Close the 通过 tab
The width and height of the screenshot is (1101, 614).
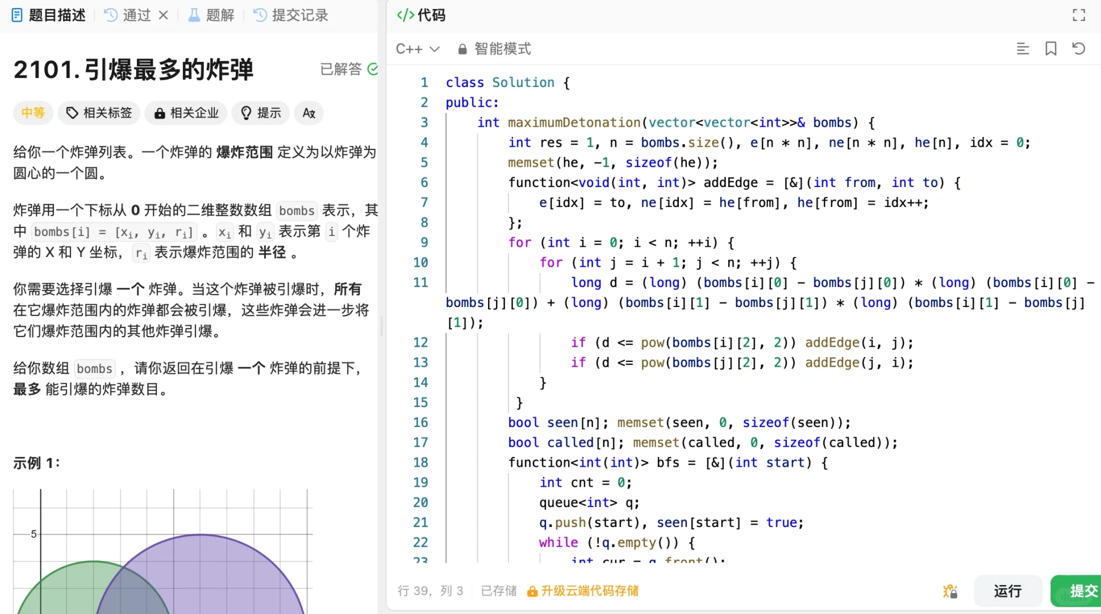(x=164, y=15)
